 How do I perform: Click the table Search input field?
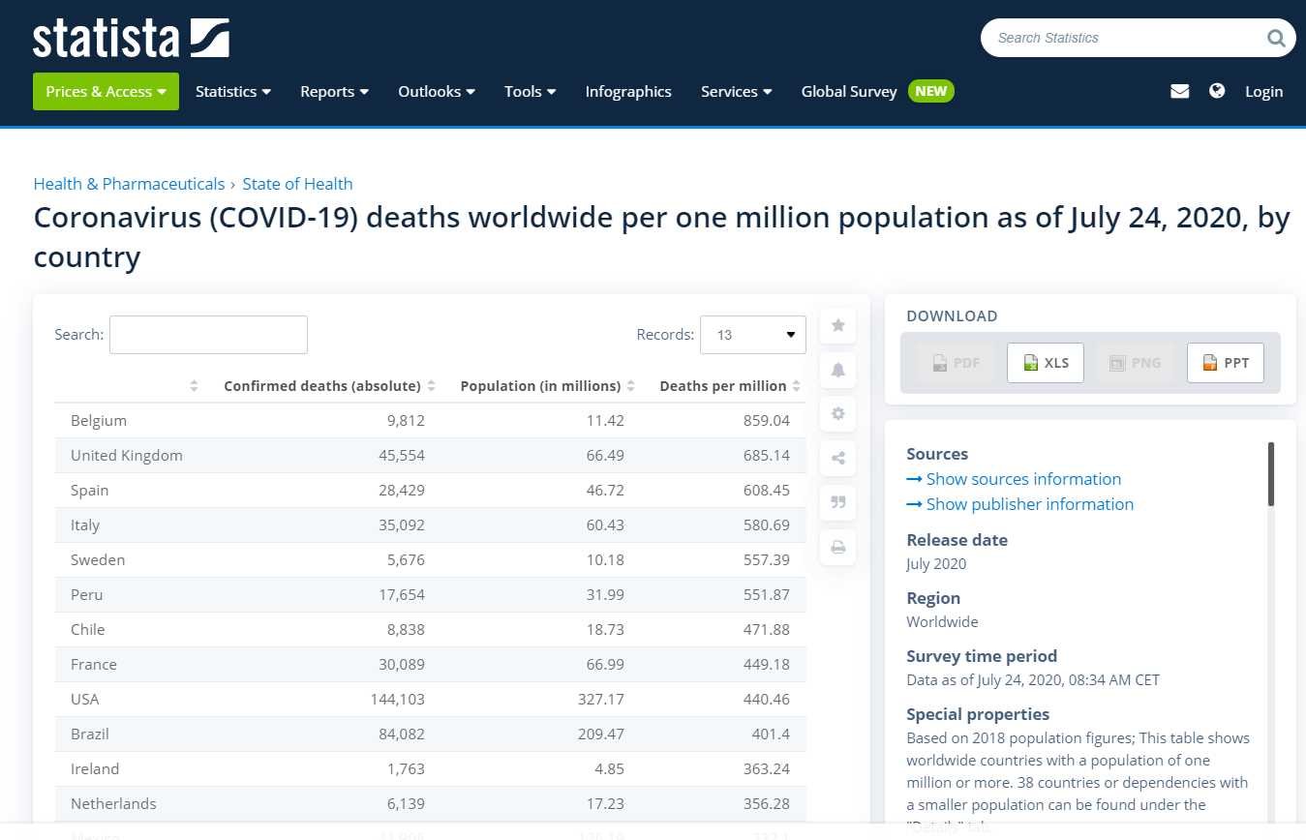coord(208,335)
